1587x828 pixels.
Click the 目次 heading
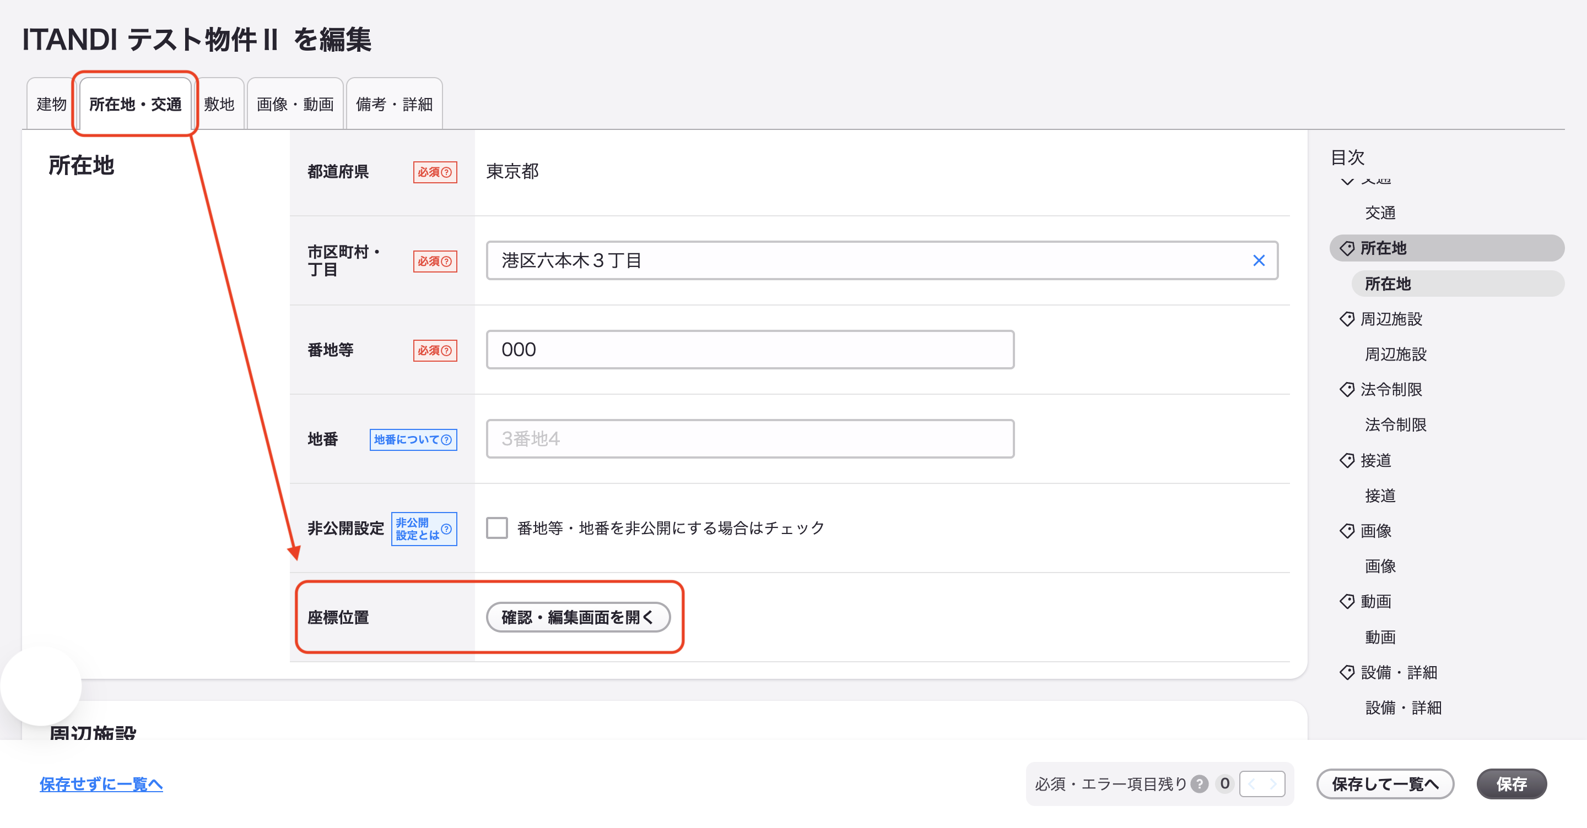click(1347, 157)
